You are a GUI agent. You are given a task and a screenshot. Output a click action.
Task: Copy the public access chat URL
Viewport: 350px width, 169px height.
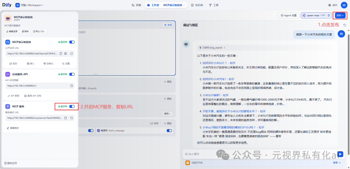(x=61, y=53)
